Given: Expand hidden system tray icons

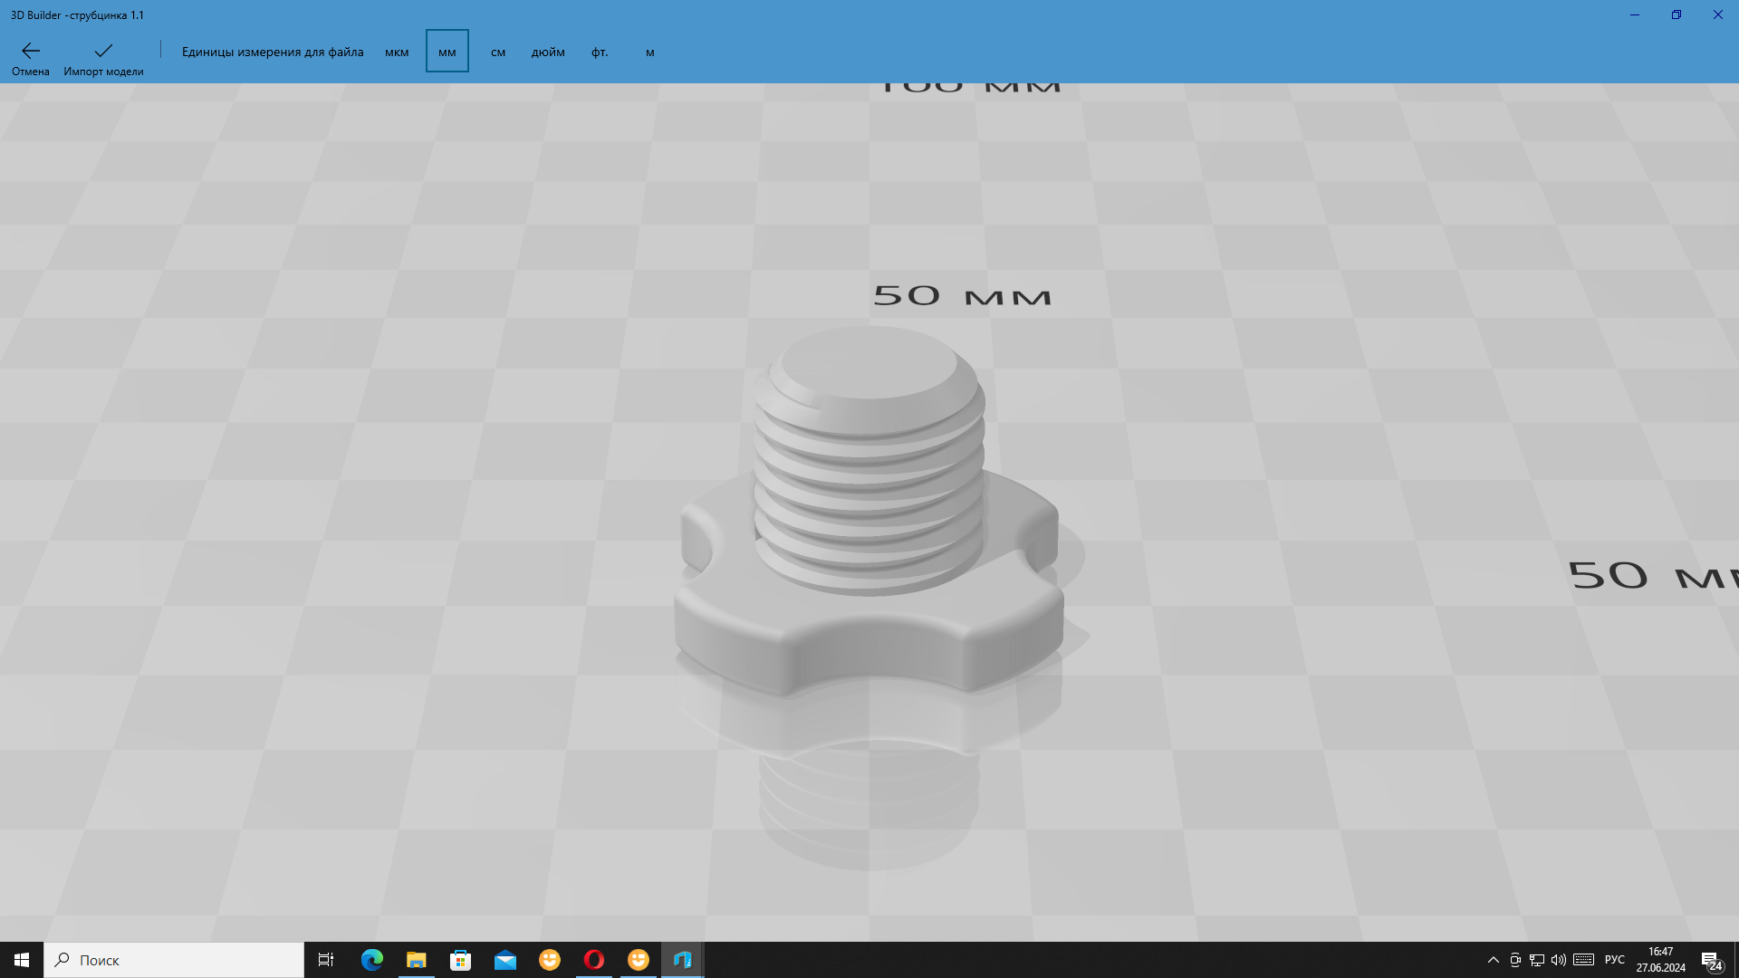Looking at the screenshot, I should (x=1494, y=960).
